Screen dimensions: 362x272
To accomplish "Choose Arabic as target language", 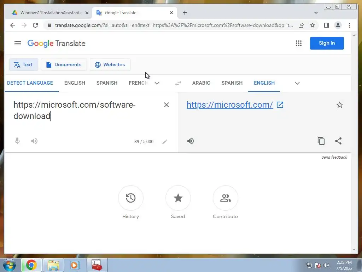I will (201, 83).
